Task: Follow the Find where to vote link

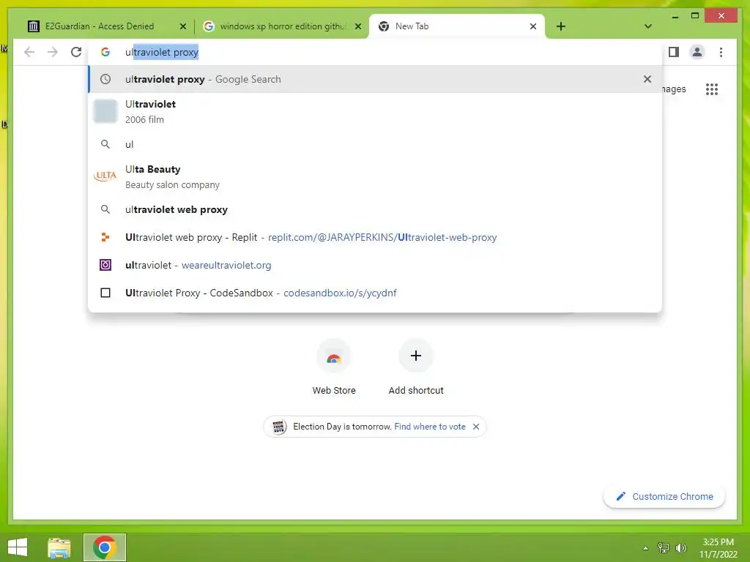Action: [x=429, y=427]
